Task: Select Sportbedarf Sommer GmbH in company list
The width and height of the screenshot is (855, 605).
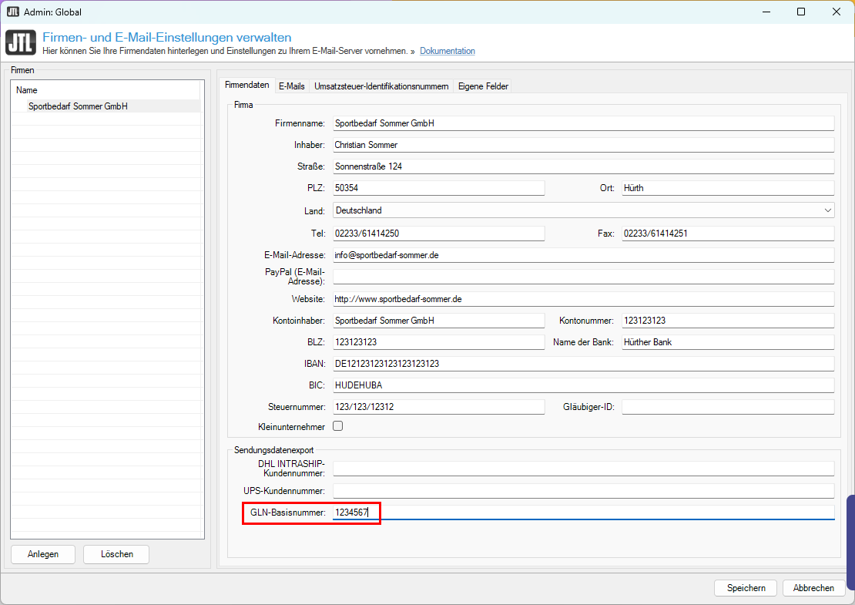Action: (78, 106)
